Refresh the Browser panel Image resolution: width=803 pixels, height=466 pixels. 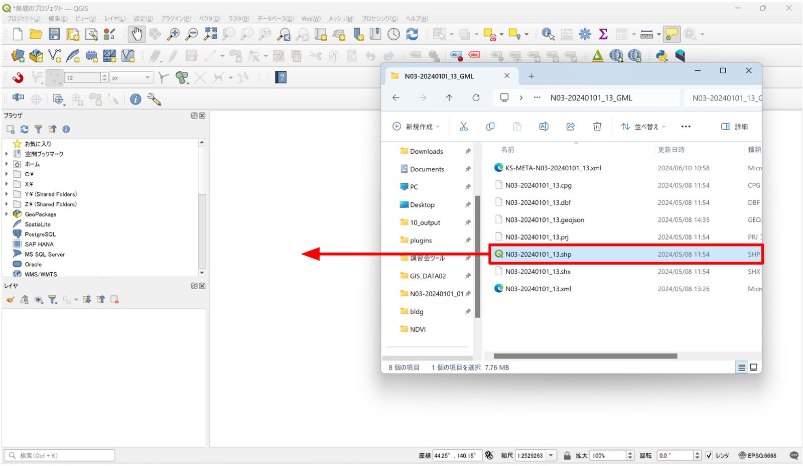point(24,129)
